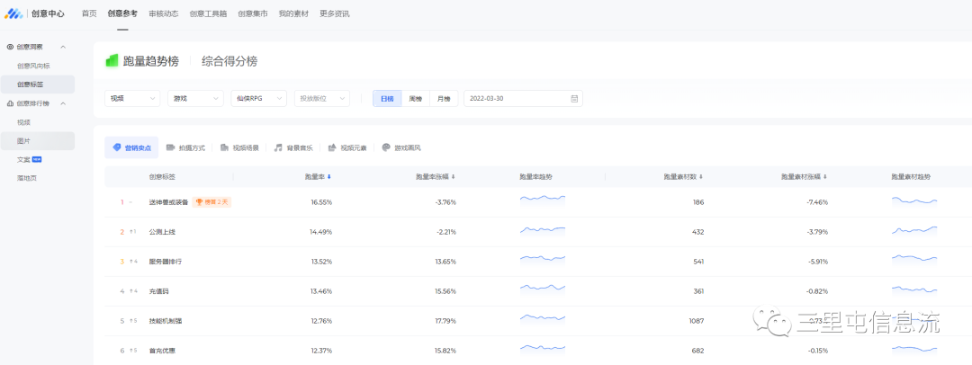The image size is (972, 365).
Task: Click the trophy badge beside 送神兽或装备
Action: (212, 202)
